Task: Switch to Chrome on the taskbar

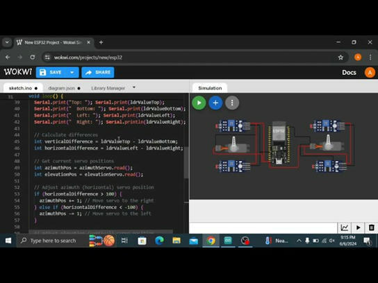Action: pyautogui.click(x=211, y=241)
